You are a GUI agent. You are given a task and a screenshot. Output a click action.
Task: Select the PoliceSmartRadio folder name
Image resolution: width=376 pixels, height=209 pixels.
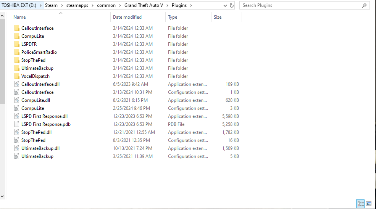(x=39, y=52)
